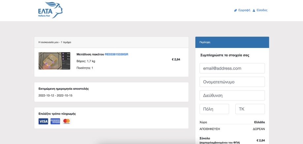
Task: Click into the Ονοματεπώνυμο name field
Action: (x=232, y=82)
